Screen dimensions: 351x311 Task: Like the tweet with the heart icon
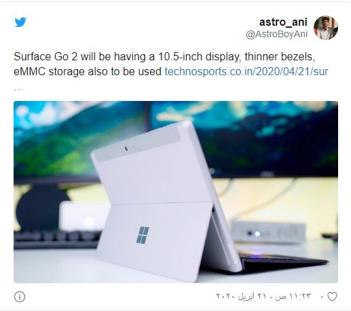[332, 297]
